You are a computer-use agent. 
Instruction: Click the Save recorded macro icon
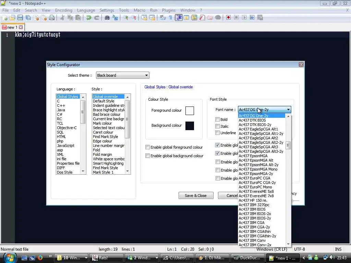click(x=260, y=17)
